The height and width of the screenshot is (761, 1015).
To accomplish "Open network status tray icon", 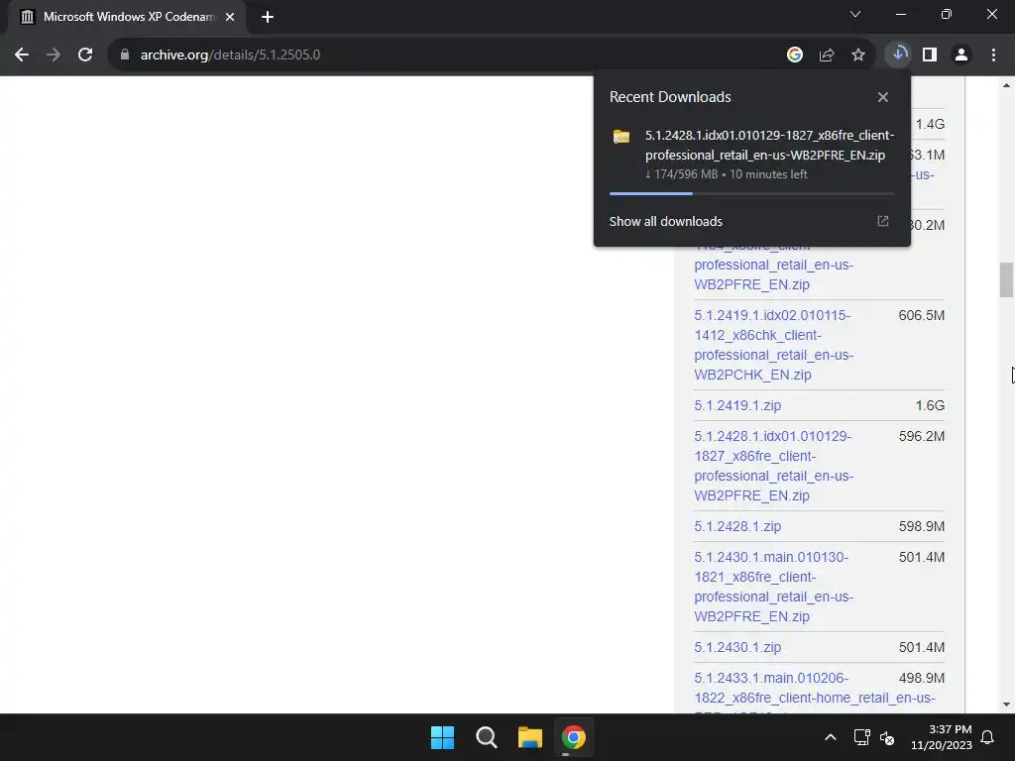I will point(861,737).
